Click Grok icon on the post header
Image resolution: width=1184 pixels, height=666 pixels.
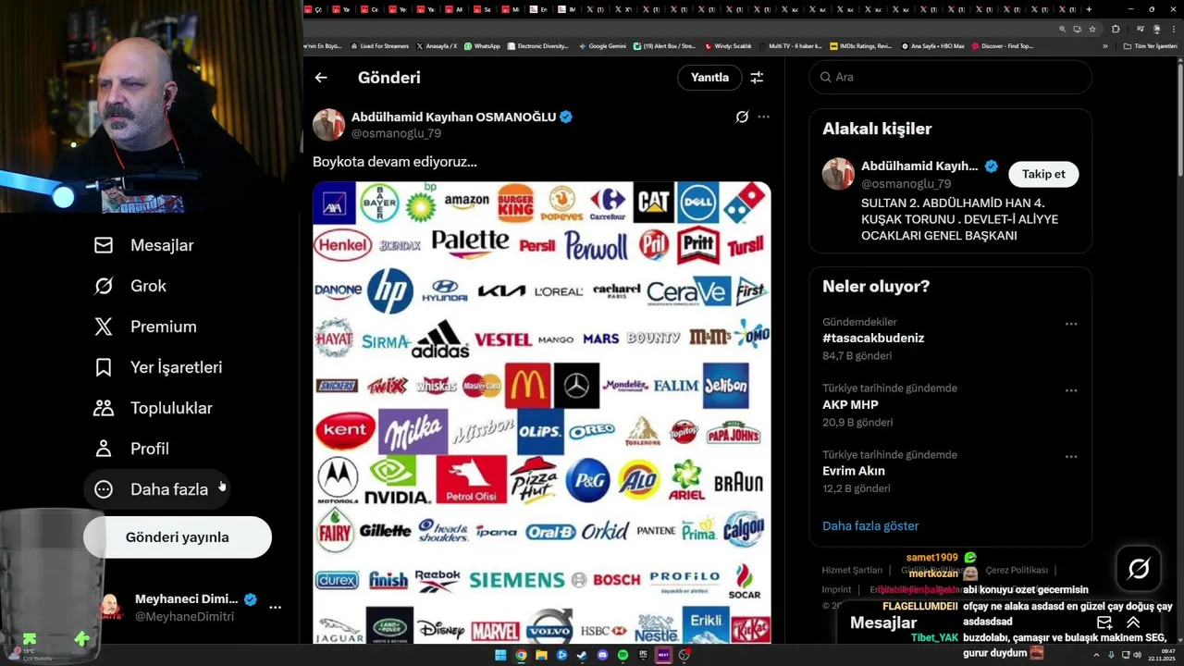point(742,117)
